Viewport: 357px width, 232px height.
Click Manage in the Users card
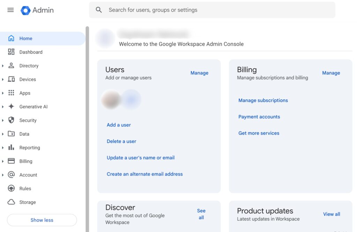pyautogui.click(x=199, y=73)
